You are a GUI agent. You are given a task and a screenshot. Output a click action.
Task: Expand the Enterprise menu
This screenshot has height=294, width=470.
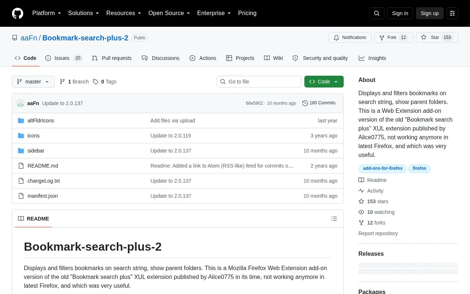point(214,13)
